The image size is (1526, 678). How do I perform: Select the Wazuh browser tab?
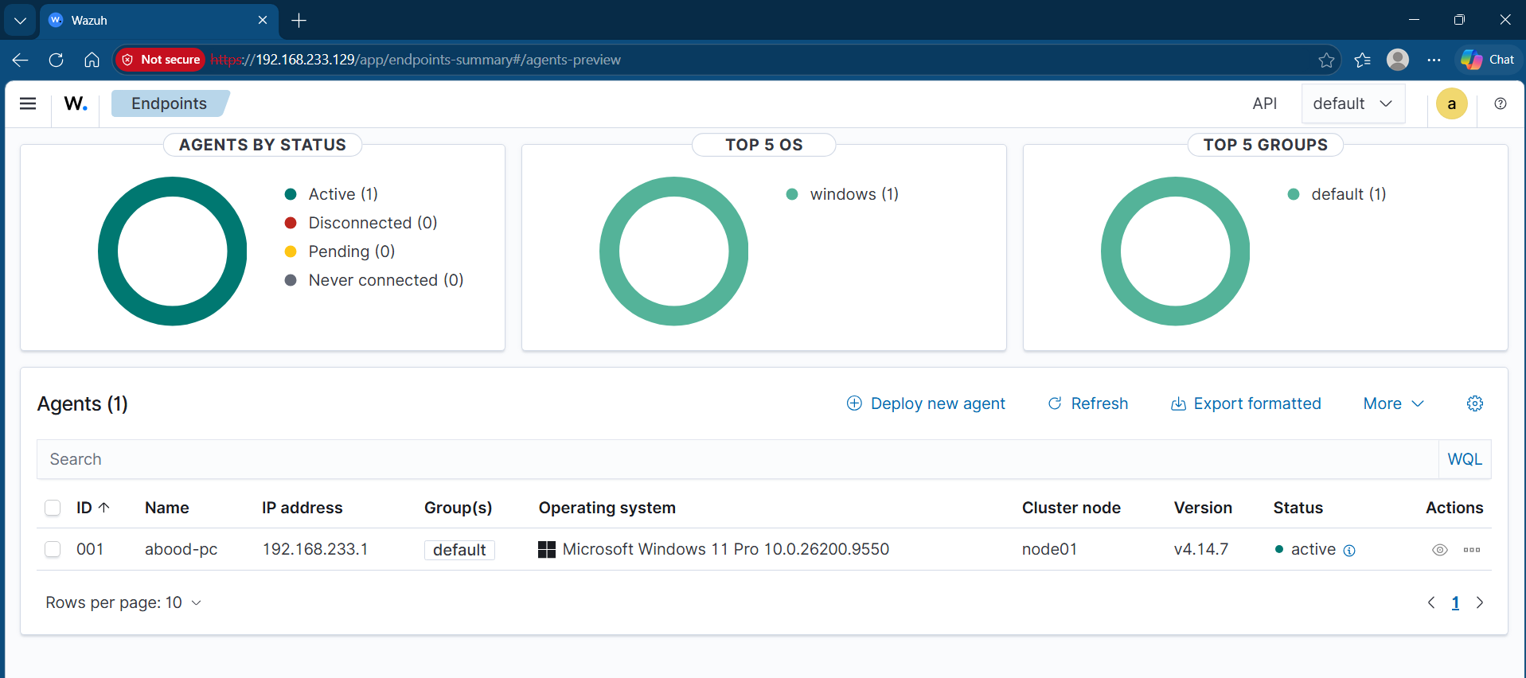tap(159, 20)
